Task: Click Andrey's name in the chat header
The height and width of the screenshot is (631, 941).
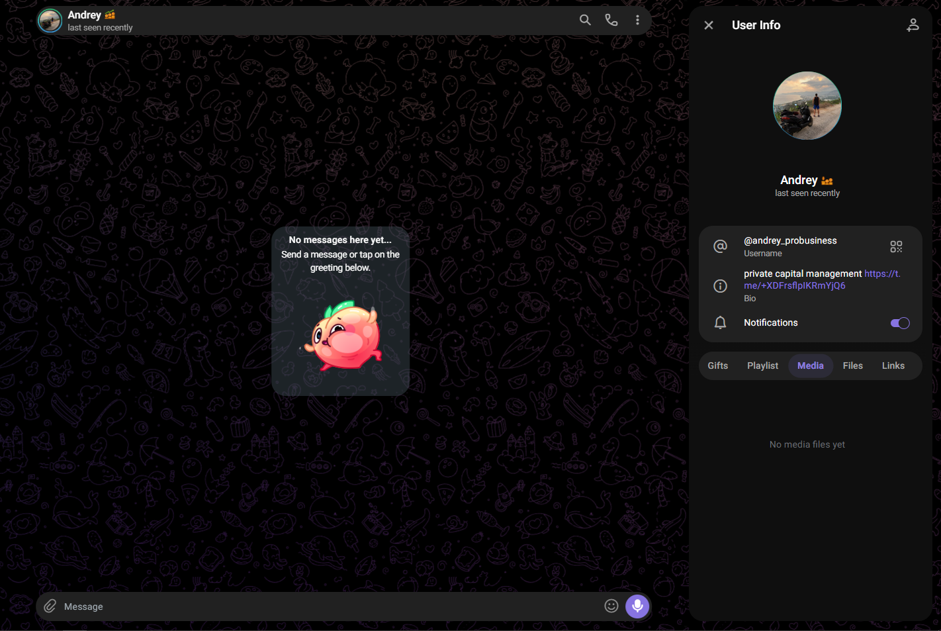Action: (x=84, y=15)
